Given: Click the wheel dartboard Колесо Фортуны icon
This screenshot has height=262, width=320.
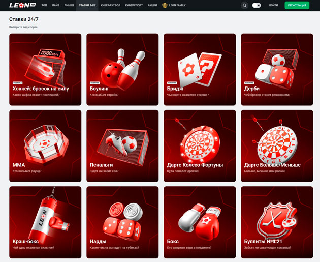Looking at the screenshot, I should pos(198,141).
